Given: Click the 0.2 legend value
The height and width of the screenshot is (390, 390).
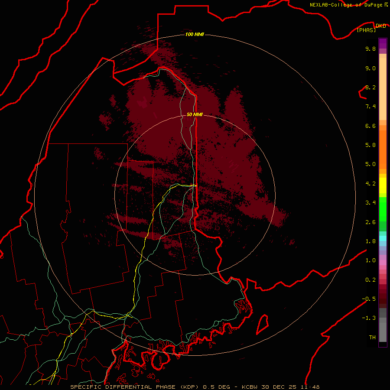Looking at the screenshot, I should (370, 280).
